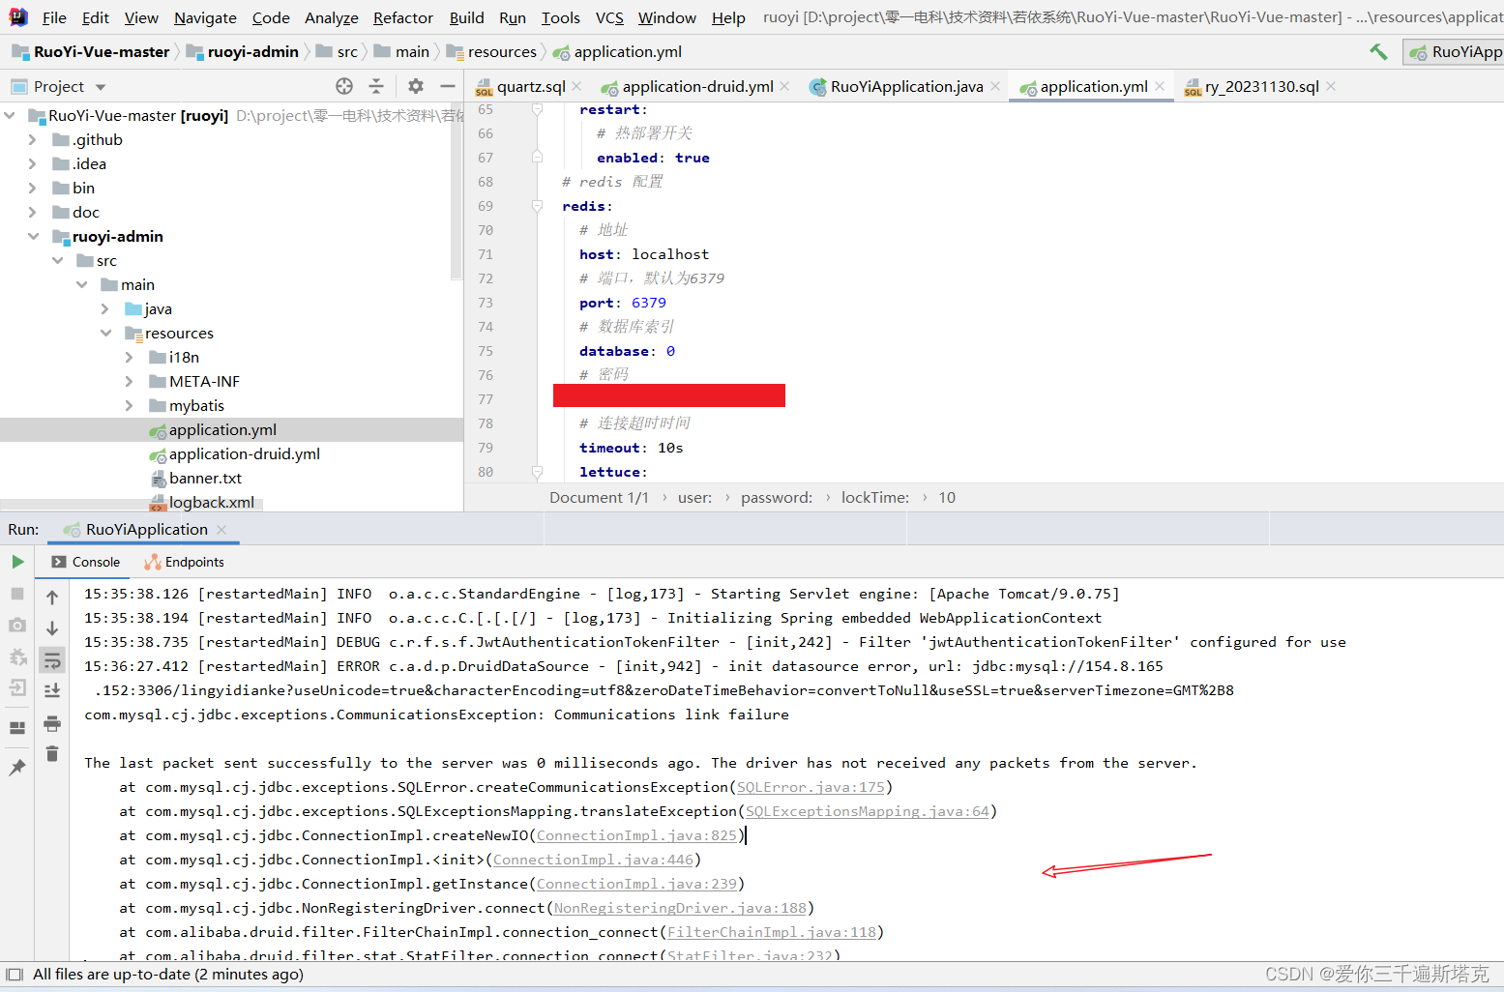Open the Refactor menu
The width and height of the screenshot is (1504, 992).
(403, 17)
